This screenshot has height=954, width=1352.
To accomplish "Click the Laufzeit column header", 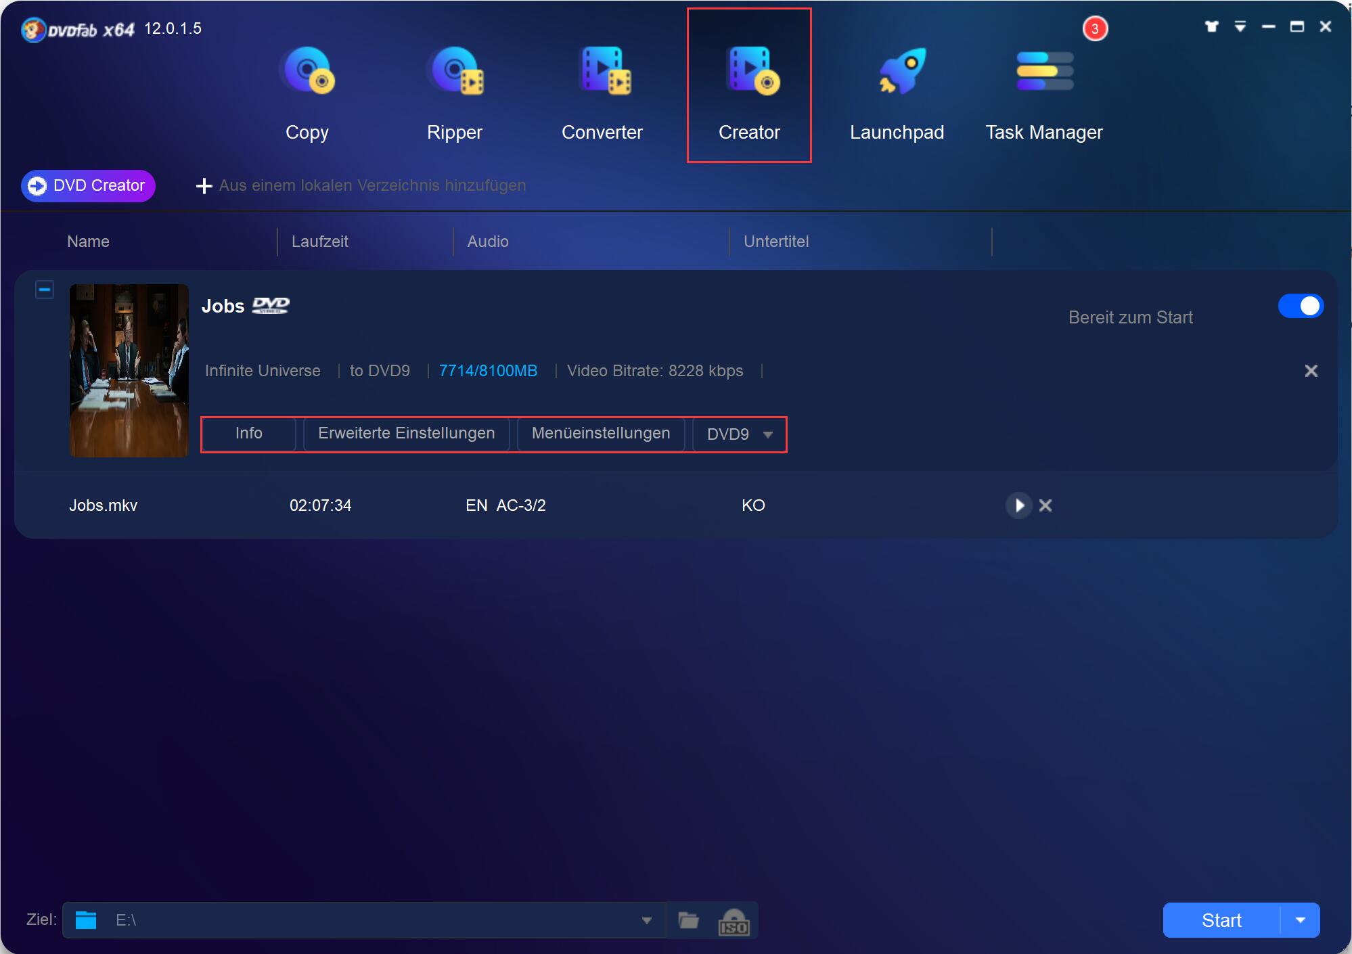I will [x=319, y=242].
